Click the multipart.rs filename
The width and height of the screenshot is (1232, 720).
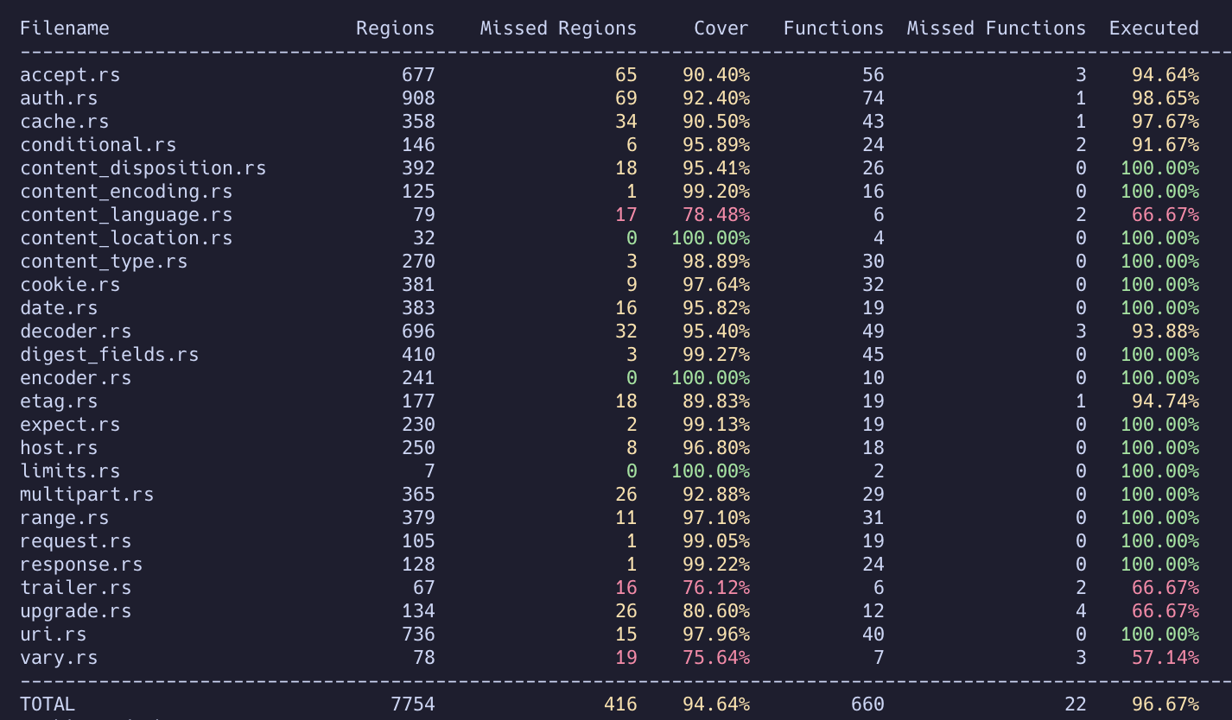coord(87,495)
